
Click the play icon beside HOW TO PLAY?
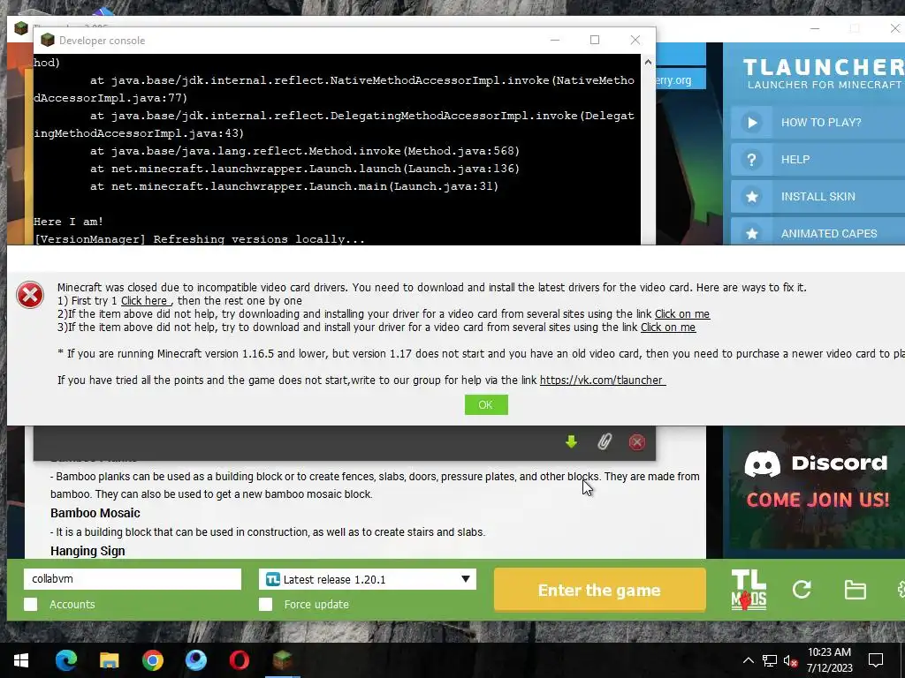(751, 122)
